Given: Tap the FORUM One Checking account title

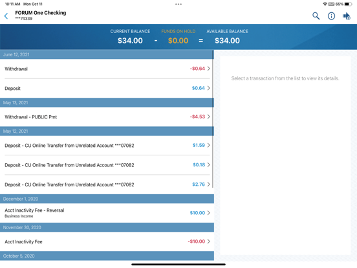Looking at the screenshot, I should click(41, 13).
